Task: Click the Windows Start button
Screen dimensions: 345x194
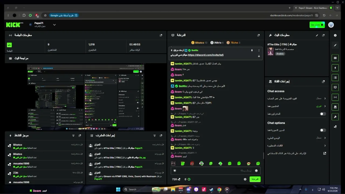Action: click(118, 189)
